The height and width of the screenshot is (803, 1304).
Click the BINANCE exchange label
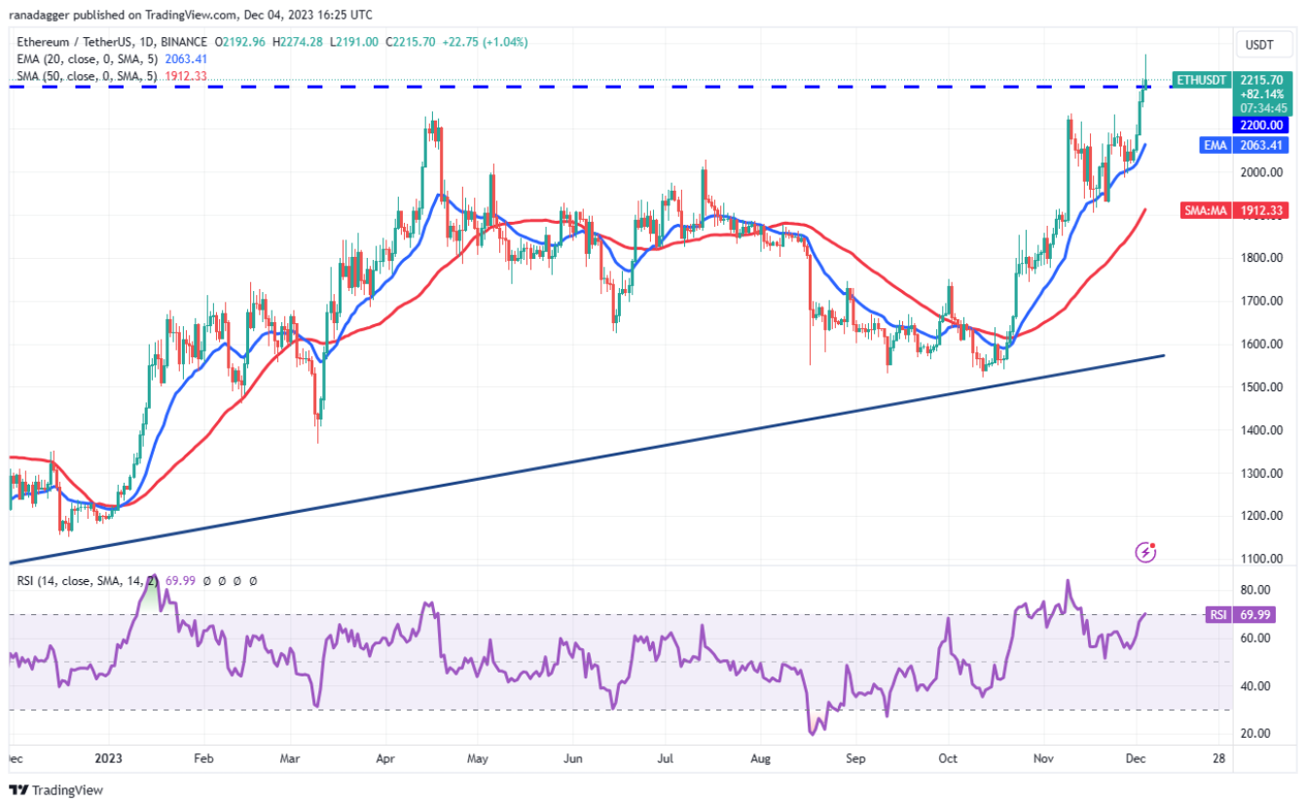click(184, 42)
